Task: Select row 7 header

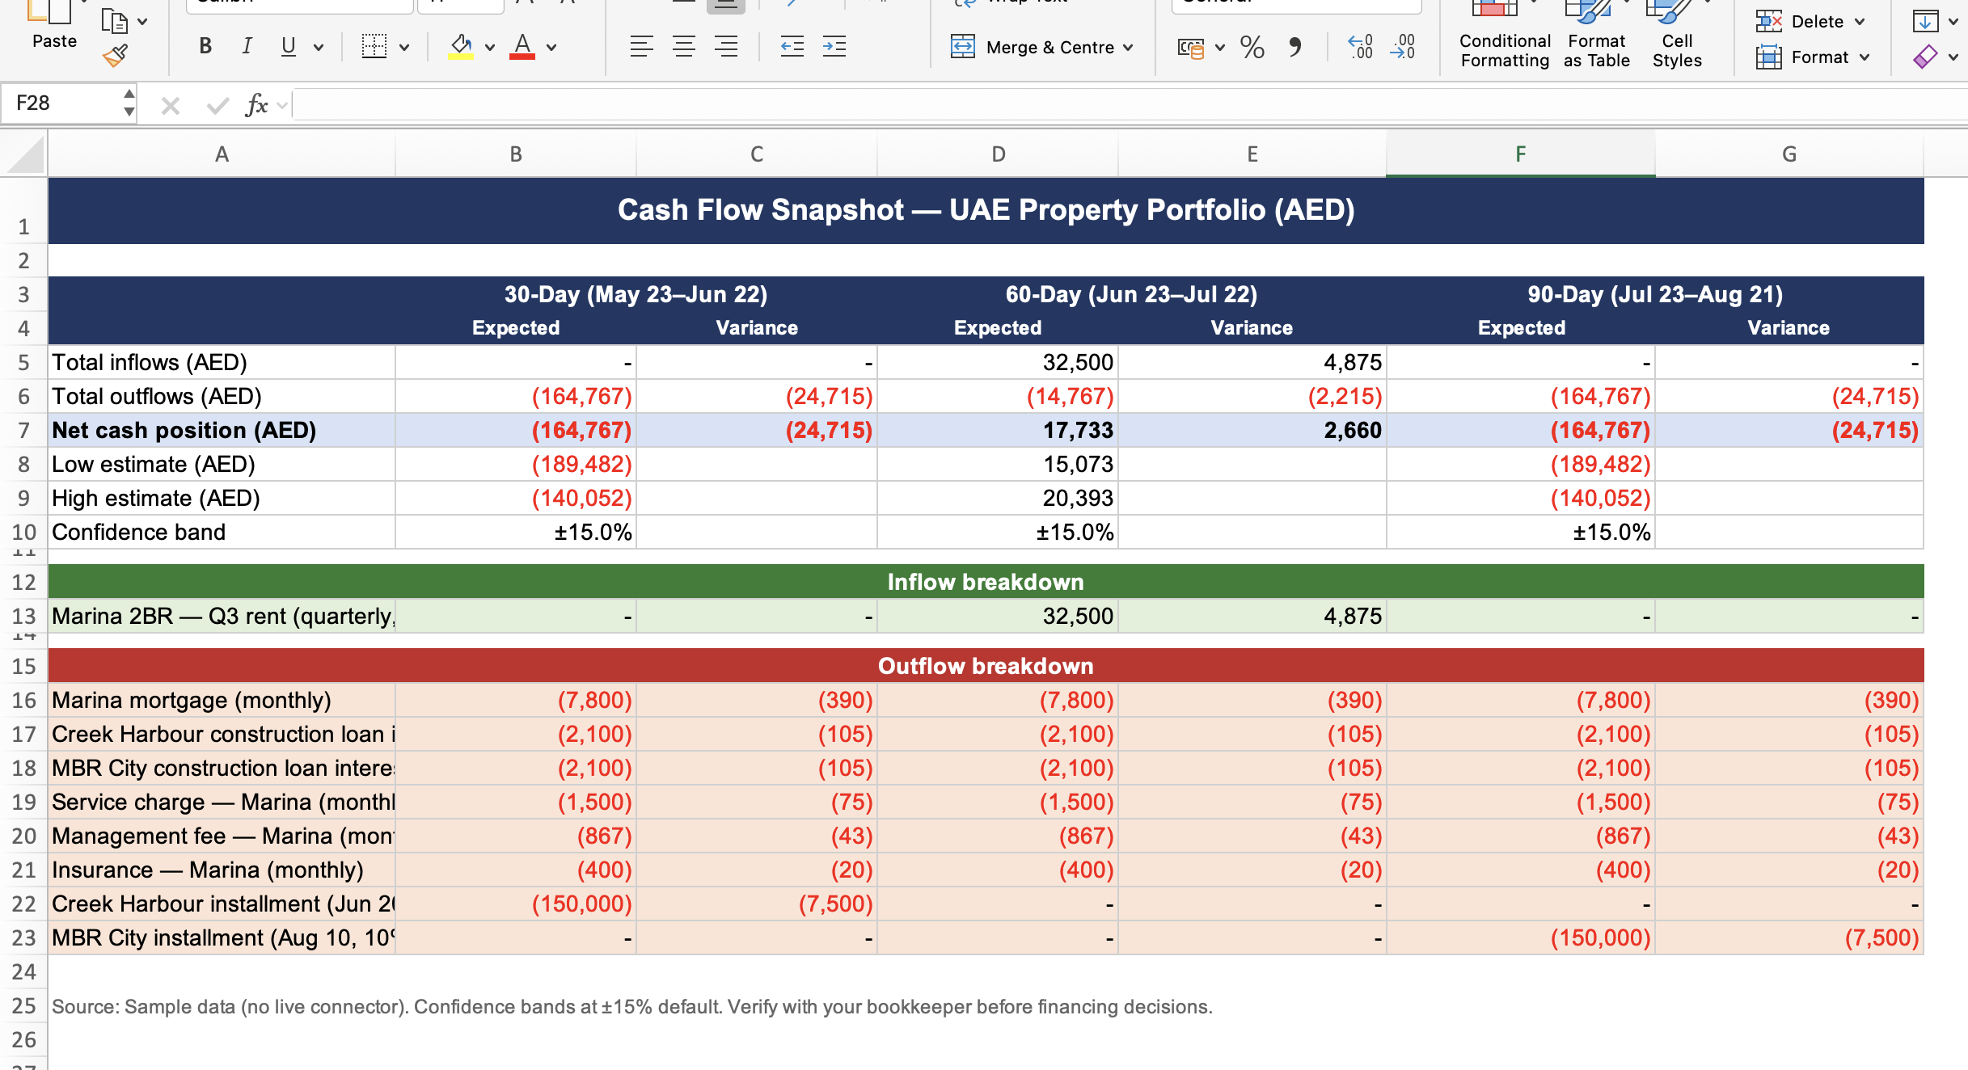Action: (23, 431)
